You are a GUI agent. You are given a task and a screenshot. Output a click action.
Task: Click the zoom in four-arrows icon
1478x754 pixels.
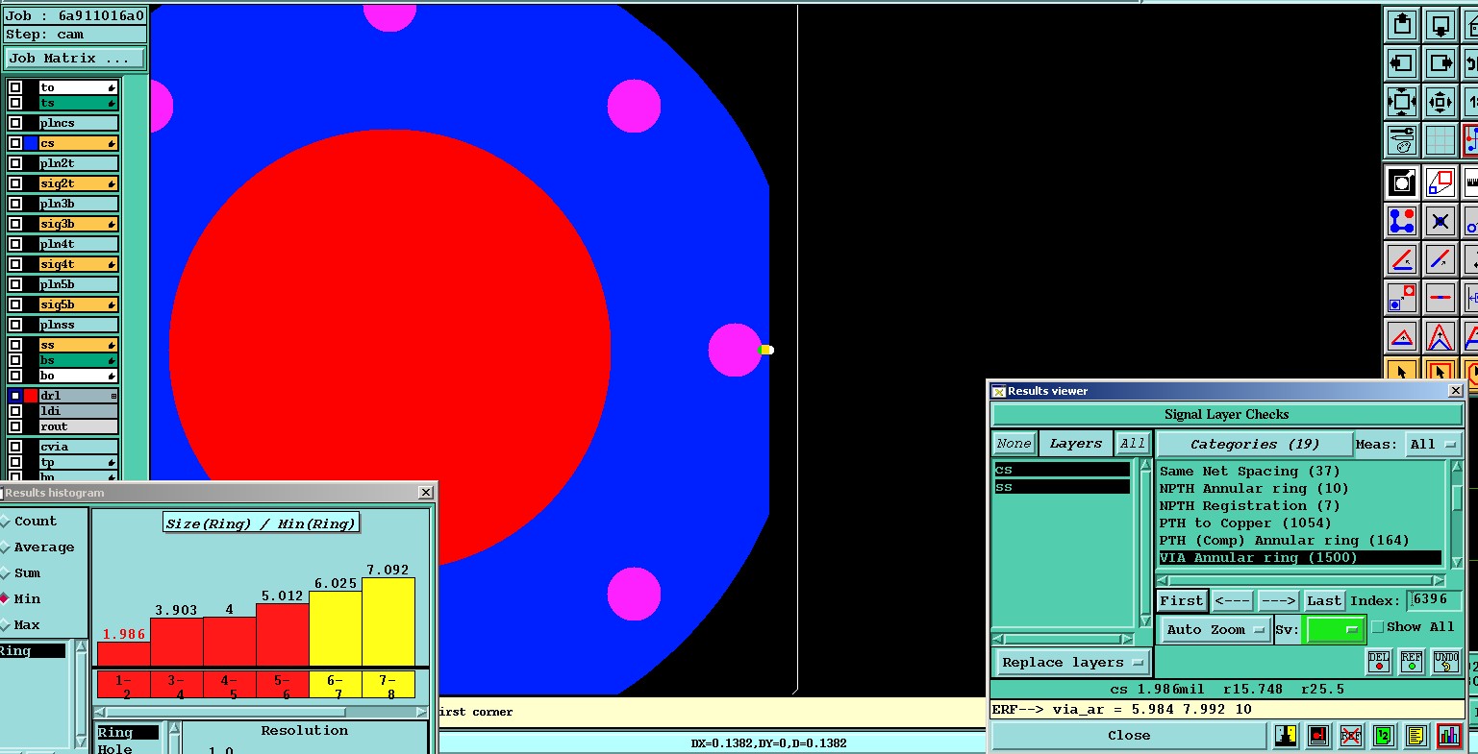pos(1440,102)
